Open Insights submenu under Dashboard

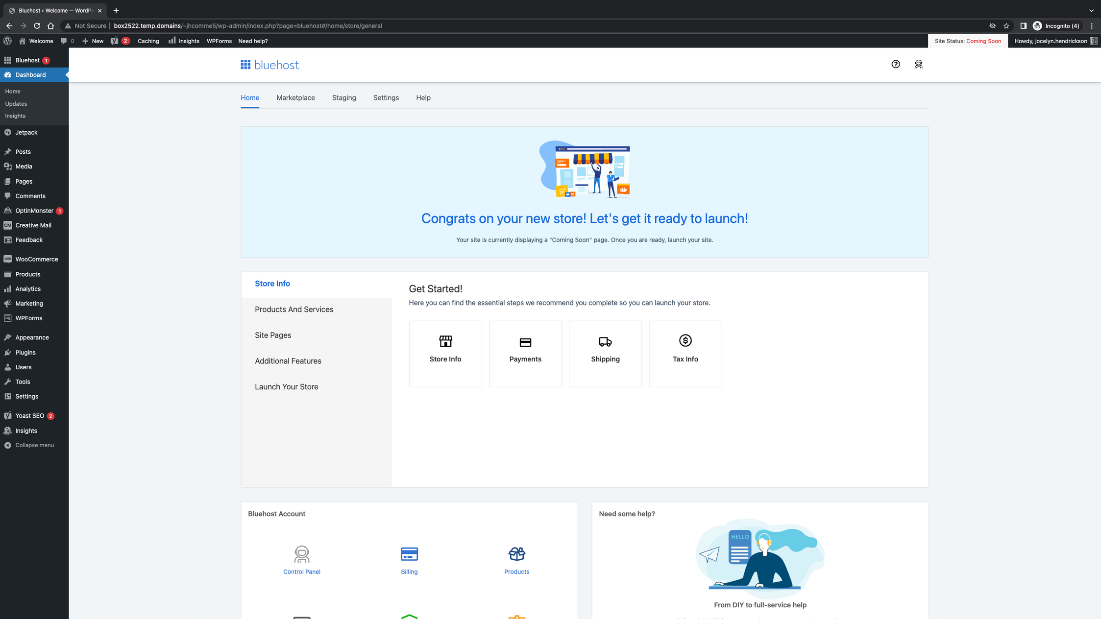coord(15,116)
